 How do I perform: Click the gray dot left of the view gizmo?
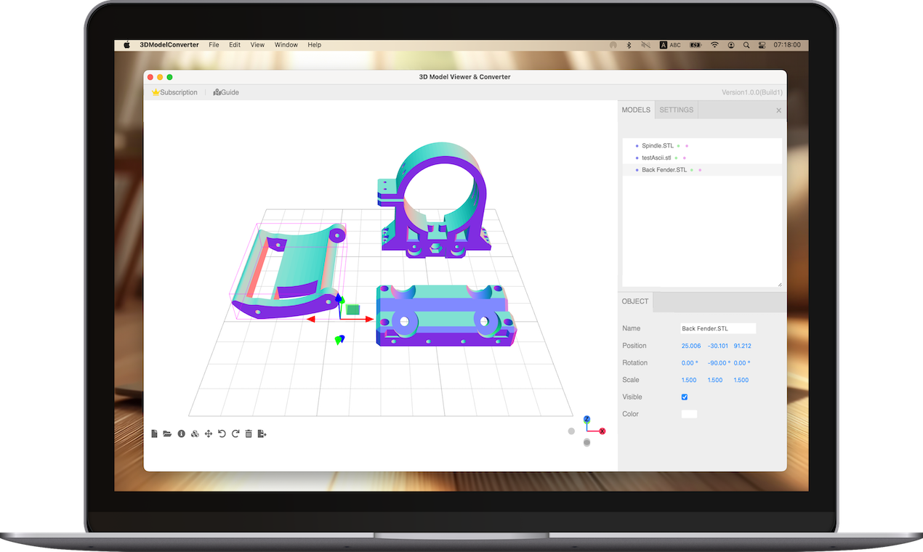[x=571, y=431]
